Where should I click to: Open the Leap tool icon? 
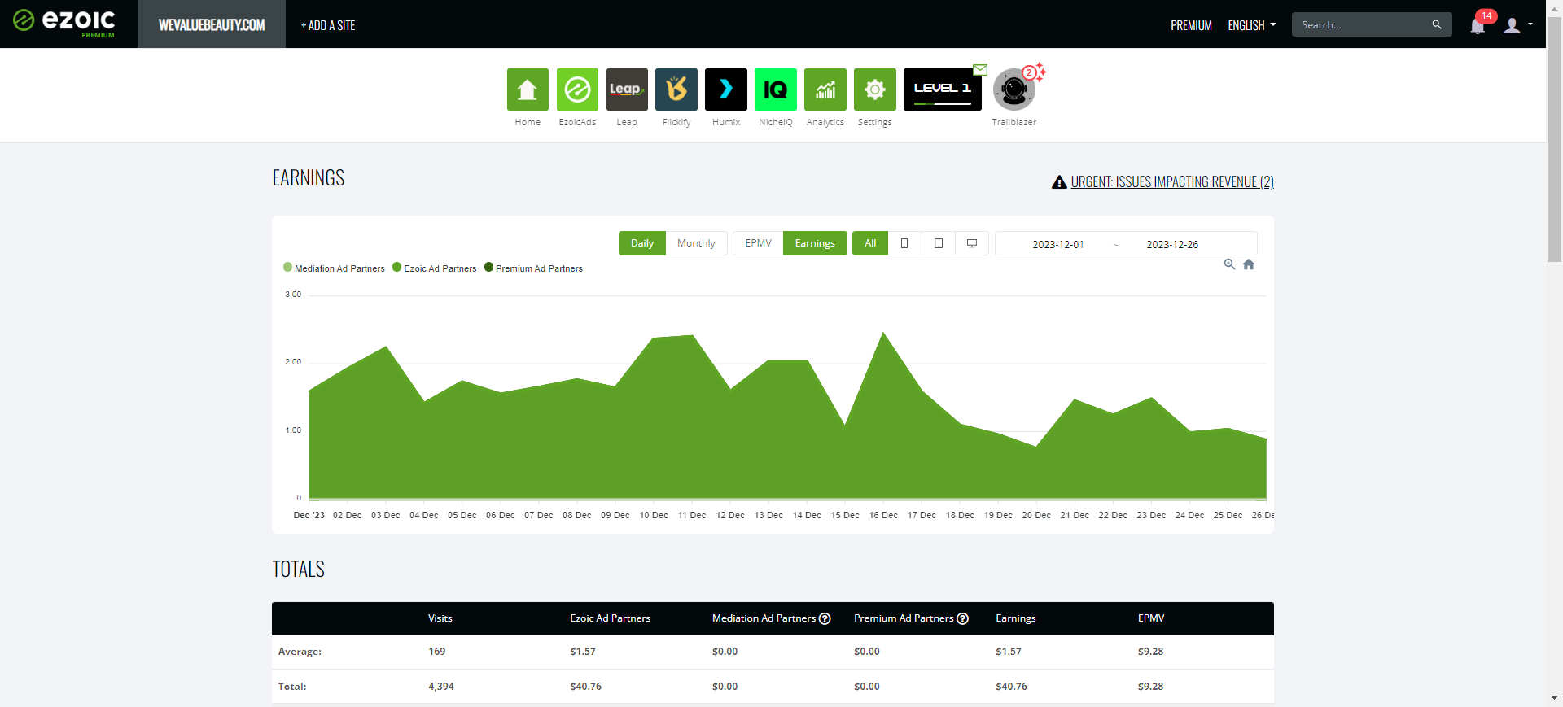pos(627,89)
